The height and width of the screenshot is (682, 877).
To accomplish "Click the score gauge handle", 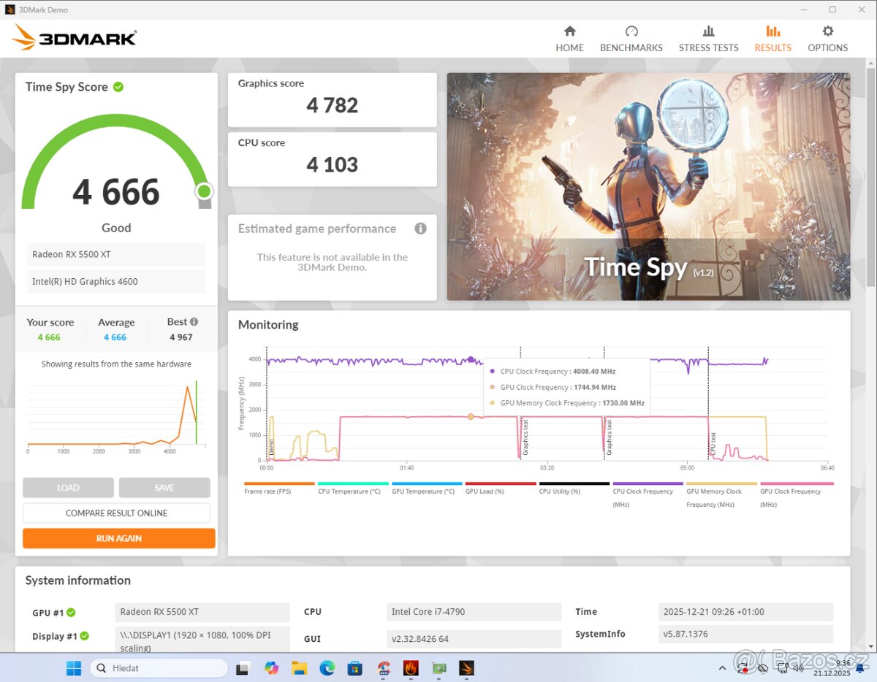I will 204,191.
